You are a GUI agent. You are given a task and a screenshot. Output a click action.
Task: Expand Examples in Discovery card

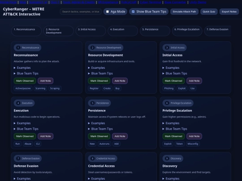tap(171, 178)
